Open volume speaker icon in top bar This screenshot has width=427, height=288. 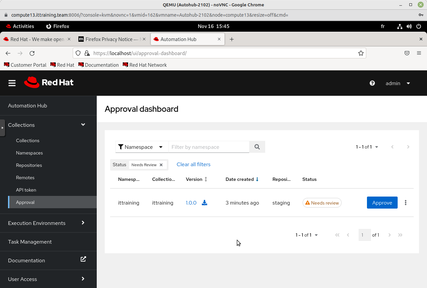pos(409,26)
